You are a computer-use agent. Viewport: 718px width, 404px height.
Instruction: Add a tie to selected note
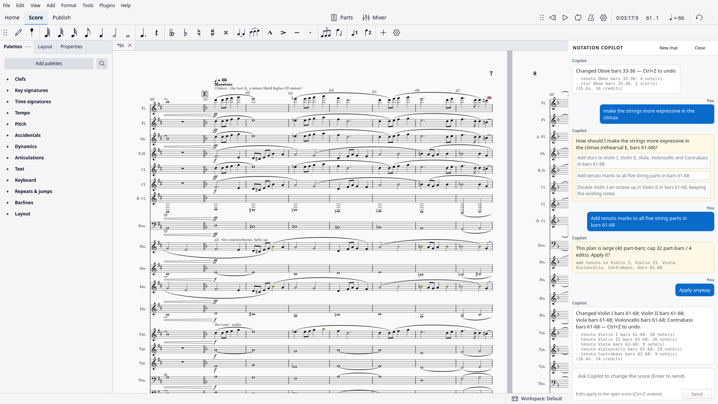(x=241, y=33)
